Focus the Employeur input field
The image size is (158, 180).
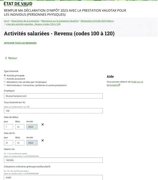[53, 96]
